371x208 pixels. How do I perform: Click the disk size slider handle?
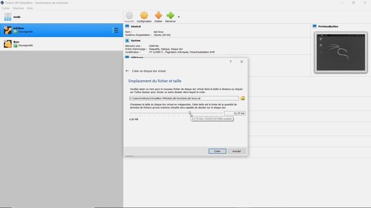point(190,113)
